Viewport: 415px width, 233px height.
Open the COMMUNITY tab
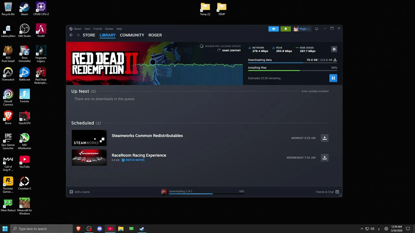pos(132,35)
